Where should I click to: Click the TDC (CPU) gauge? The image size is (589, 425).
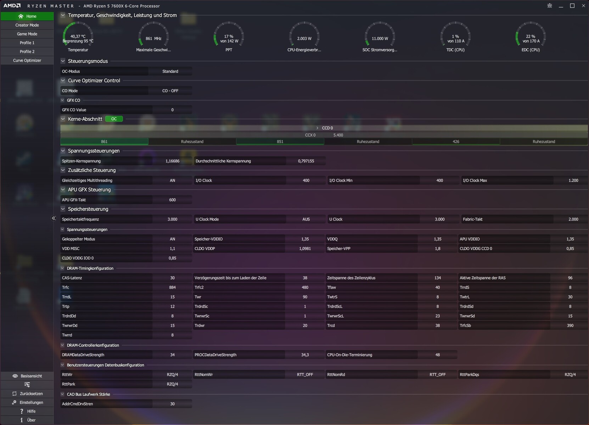coord(455,36)
